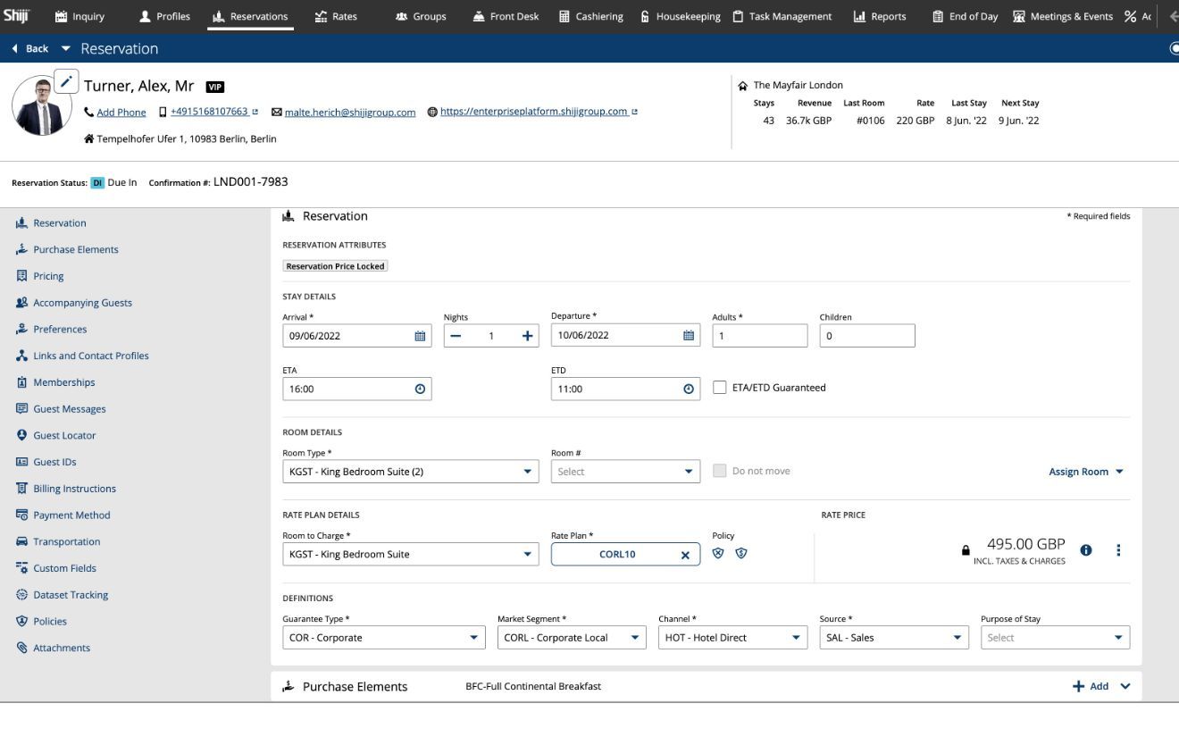Screen dimensions: 1179x737
Task: Select Billing Instructions in the sidebar
Action: coord(74,489)
